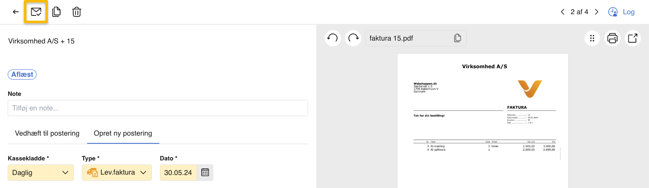Open the PDF in external window

[x=633, y=38]
